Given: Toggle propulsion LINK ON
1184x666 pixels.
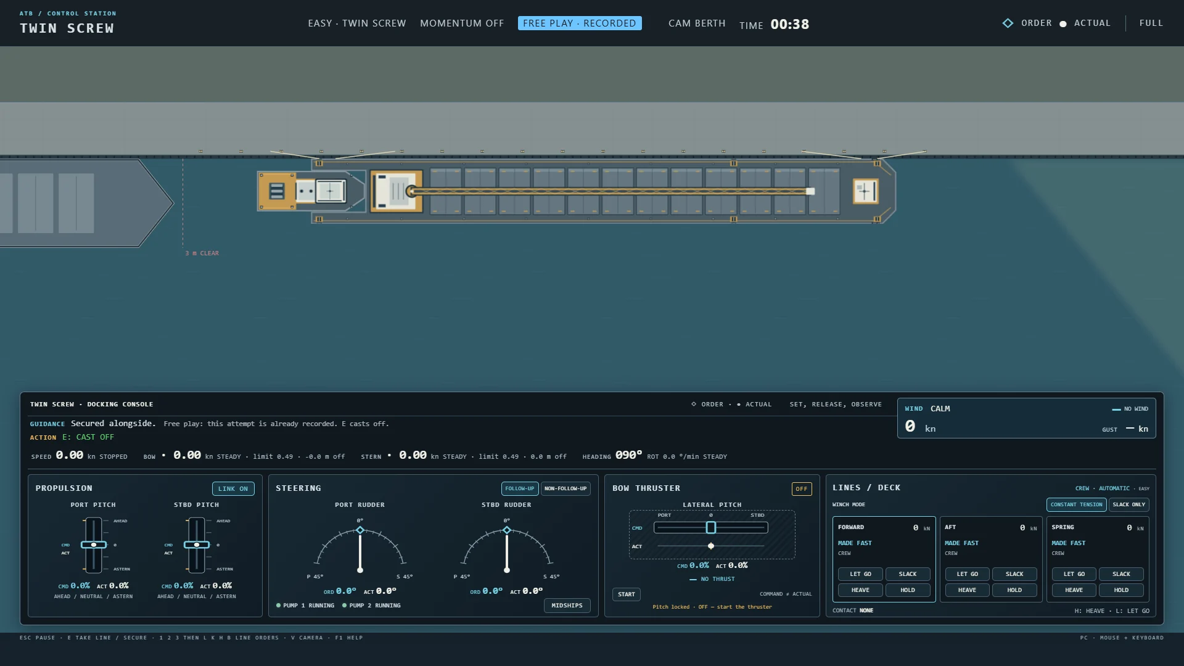Looking at the screenshot, I should [233, 489].
